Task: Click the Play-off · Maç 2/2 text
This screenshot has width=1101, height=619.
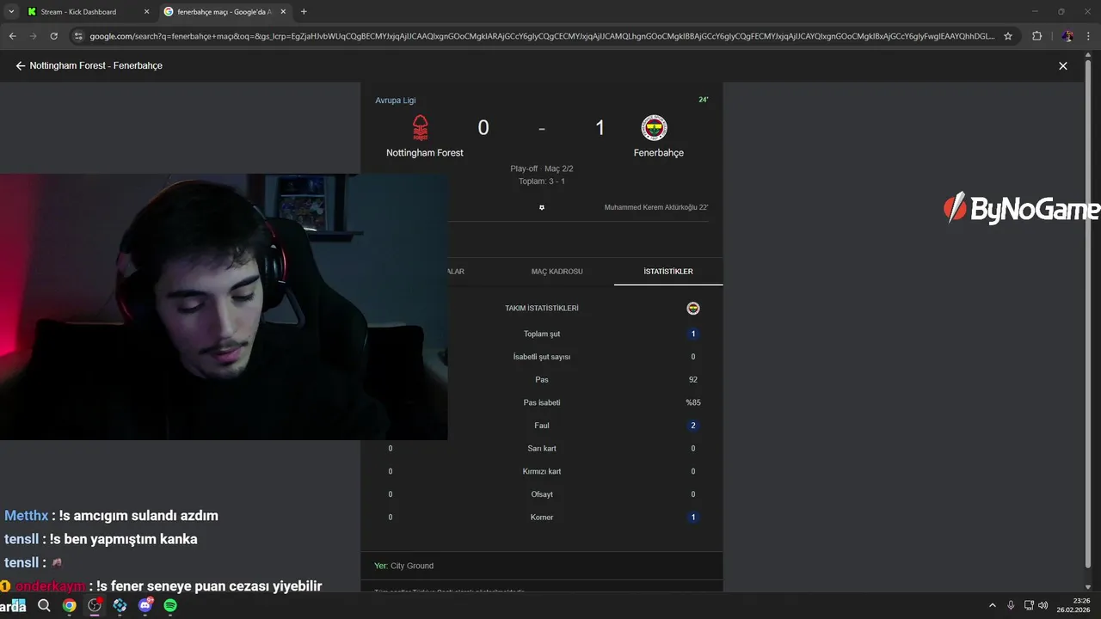Action: pos(542,169)
